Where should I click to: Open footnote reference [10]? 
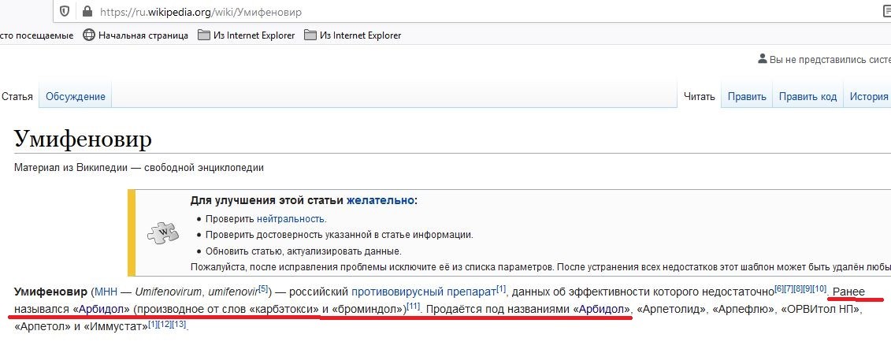[x=819, y=288]
